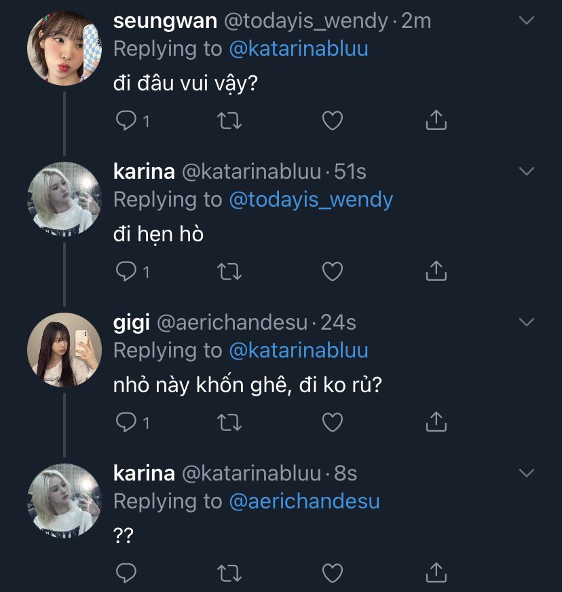Retweet karina's "đi hẹn hò" tweet
This screenshot has width=562, height=592.
coord(229,272)
